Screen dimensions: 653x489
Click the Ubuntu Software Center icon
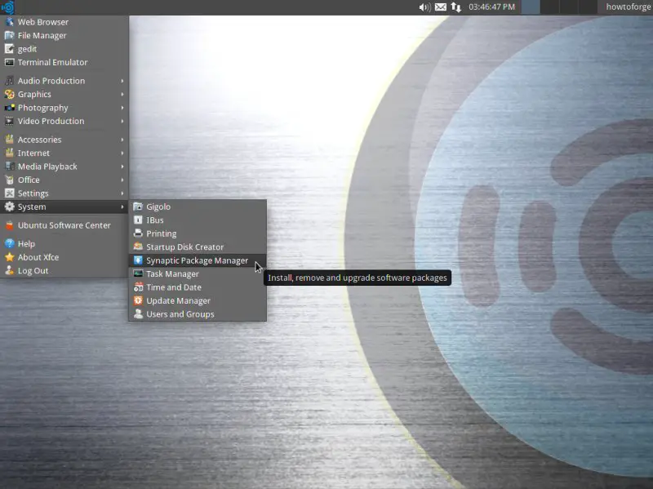(9, 225)
